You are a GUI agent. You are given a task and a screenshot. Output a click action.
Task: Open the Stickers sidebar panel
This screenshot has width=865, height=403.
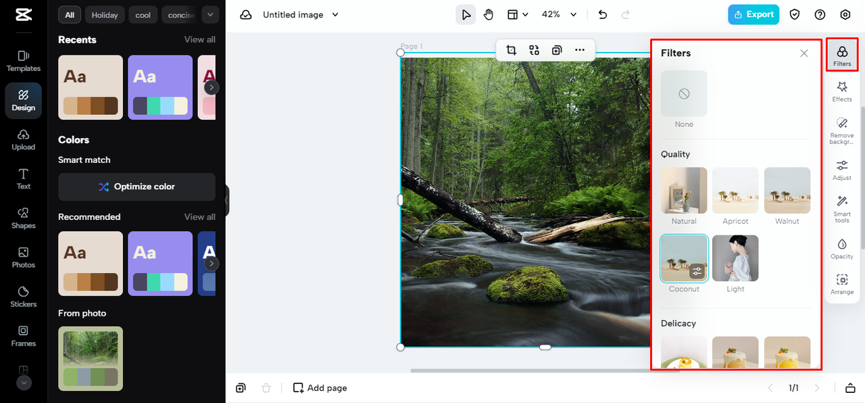24,296
